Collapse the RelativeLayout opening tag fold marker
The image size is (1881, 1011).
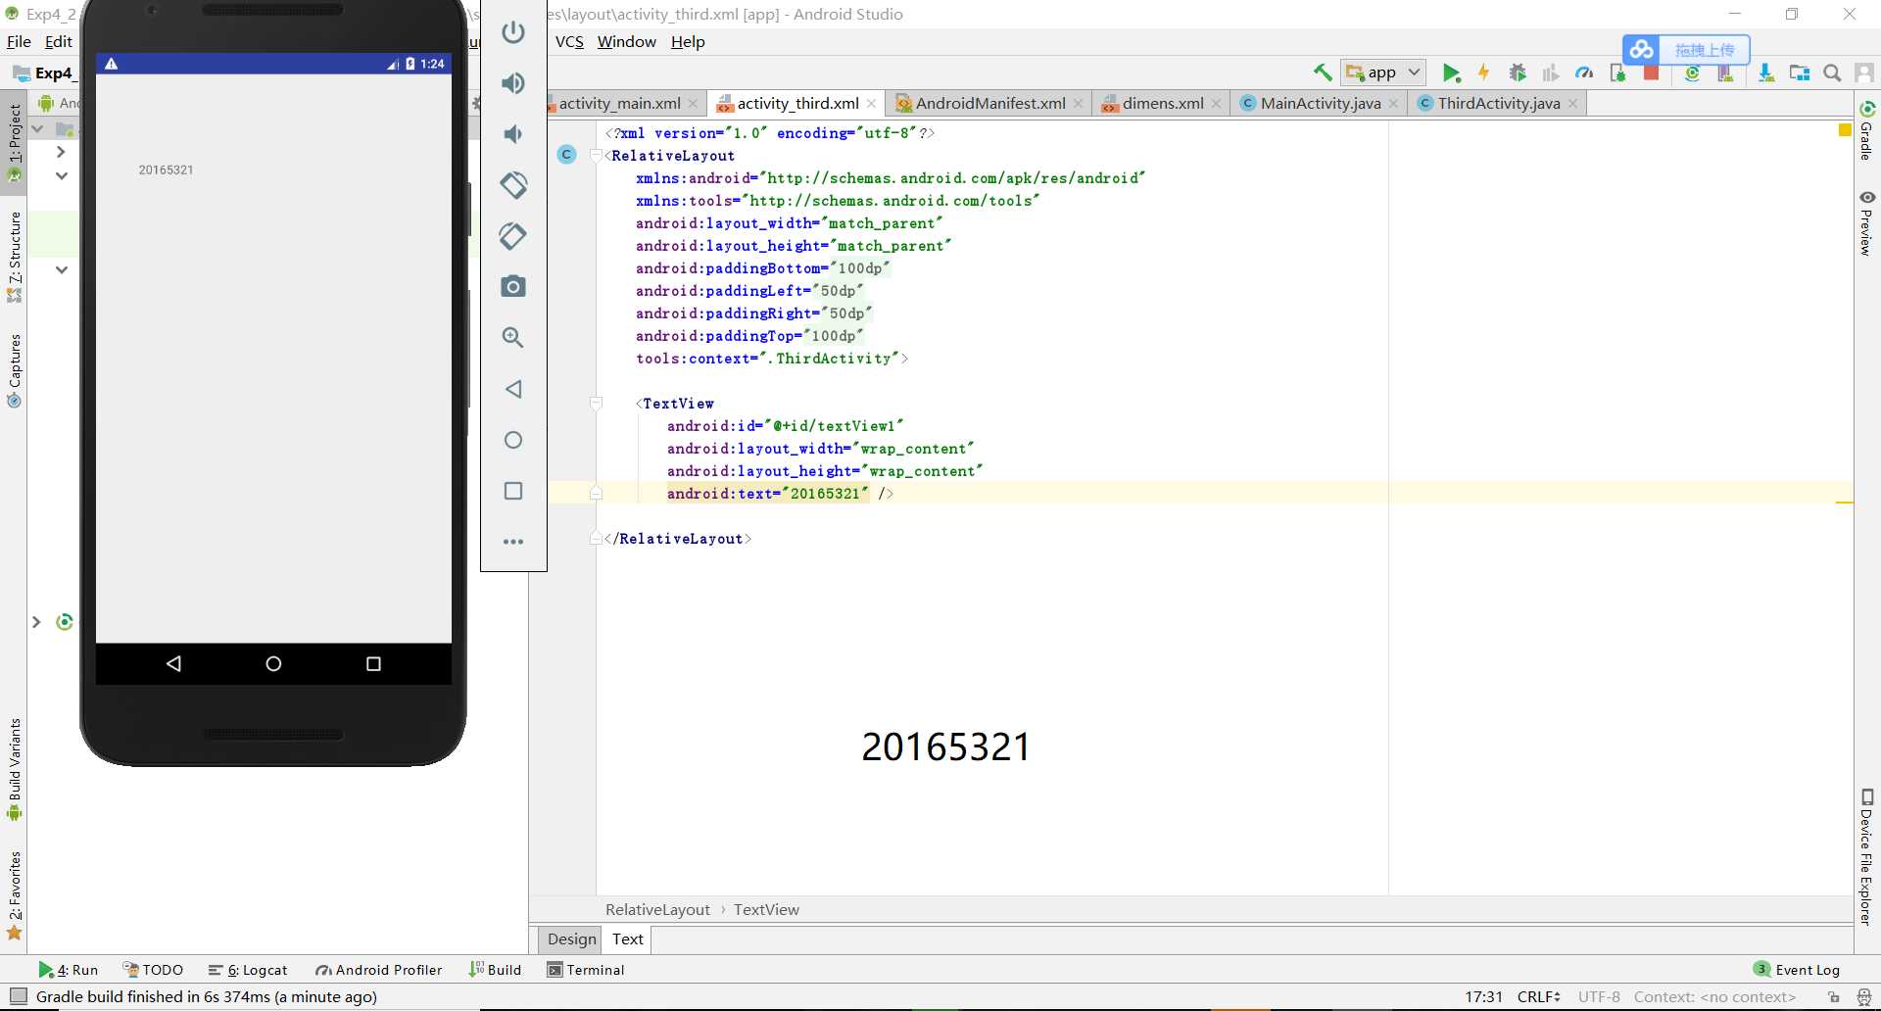pos(596,155)
